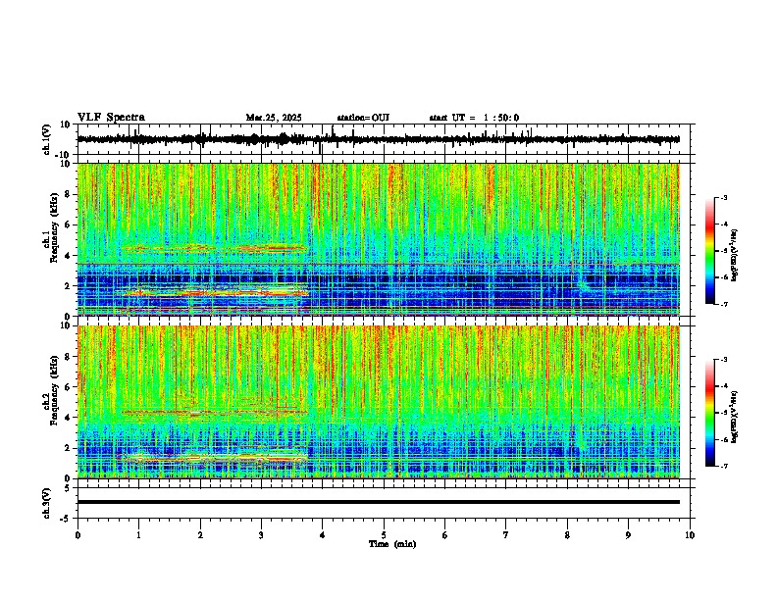Click the ch.1 color scale log(PSD) unit label
Image resolution: width=777 pixels, height=600 pixels.
[x=735, y=255]
